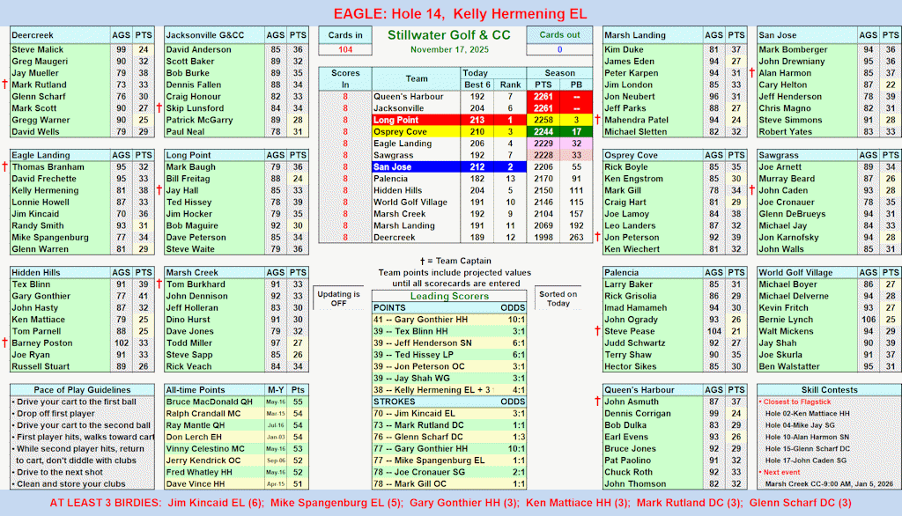Click the captain dagger beside Mark Rutland

coord(4,85)
